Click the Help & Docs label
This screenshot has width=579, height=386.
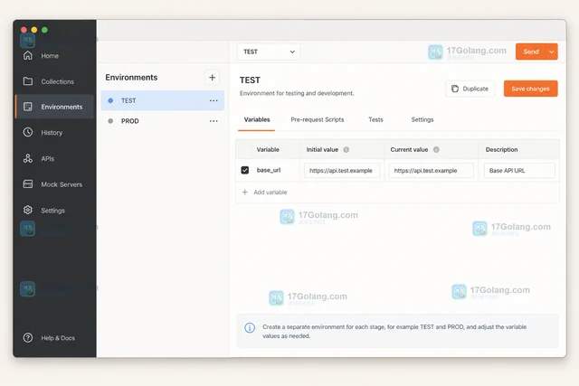(58, 338)
